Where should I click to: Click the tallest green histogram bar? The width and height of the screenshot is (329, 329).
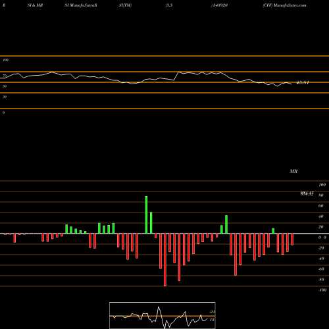click(x=146, y=215)
